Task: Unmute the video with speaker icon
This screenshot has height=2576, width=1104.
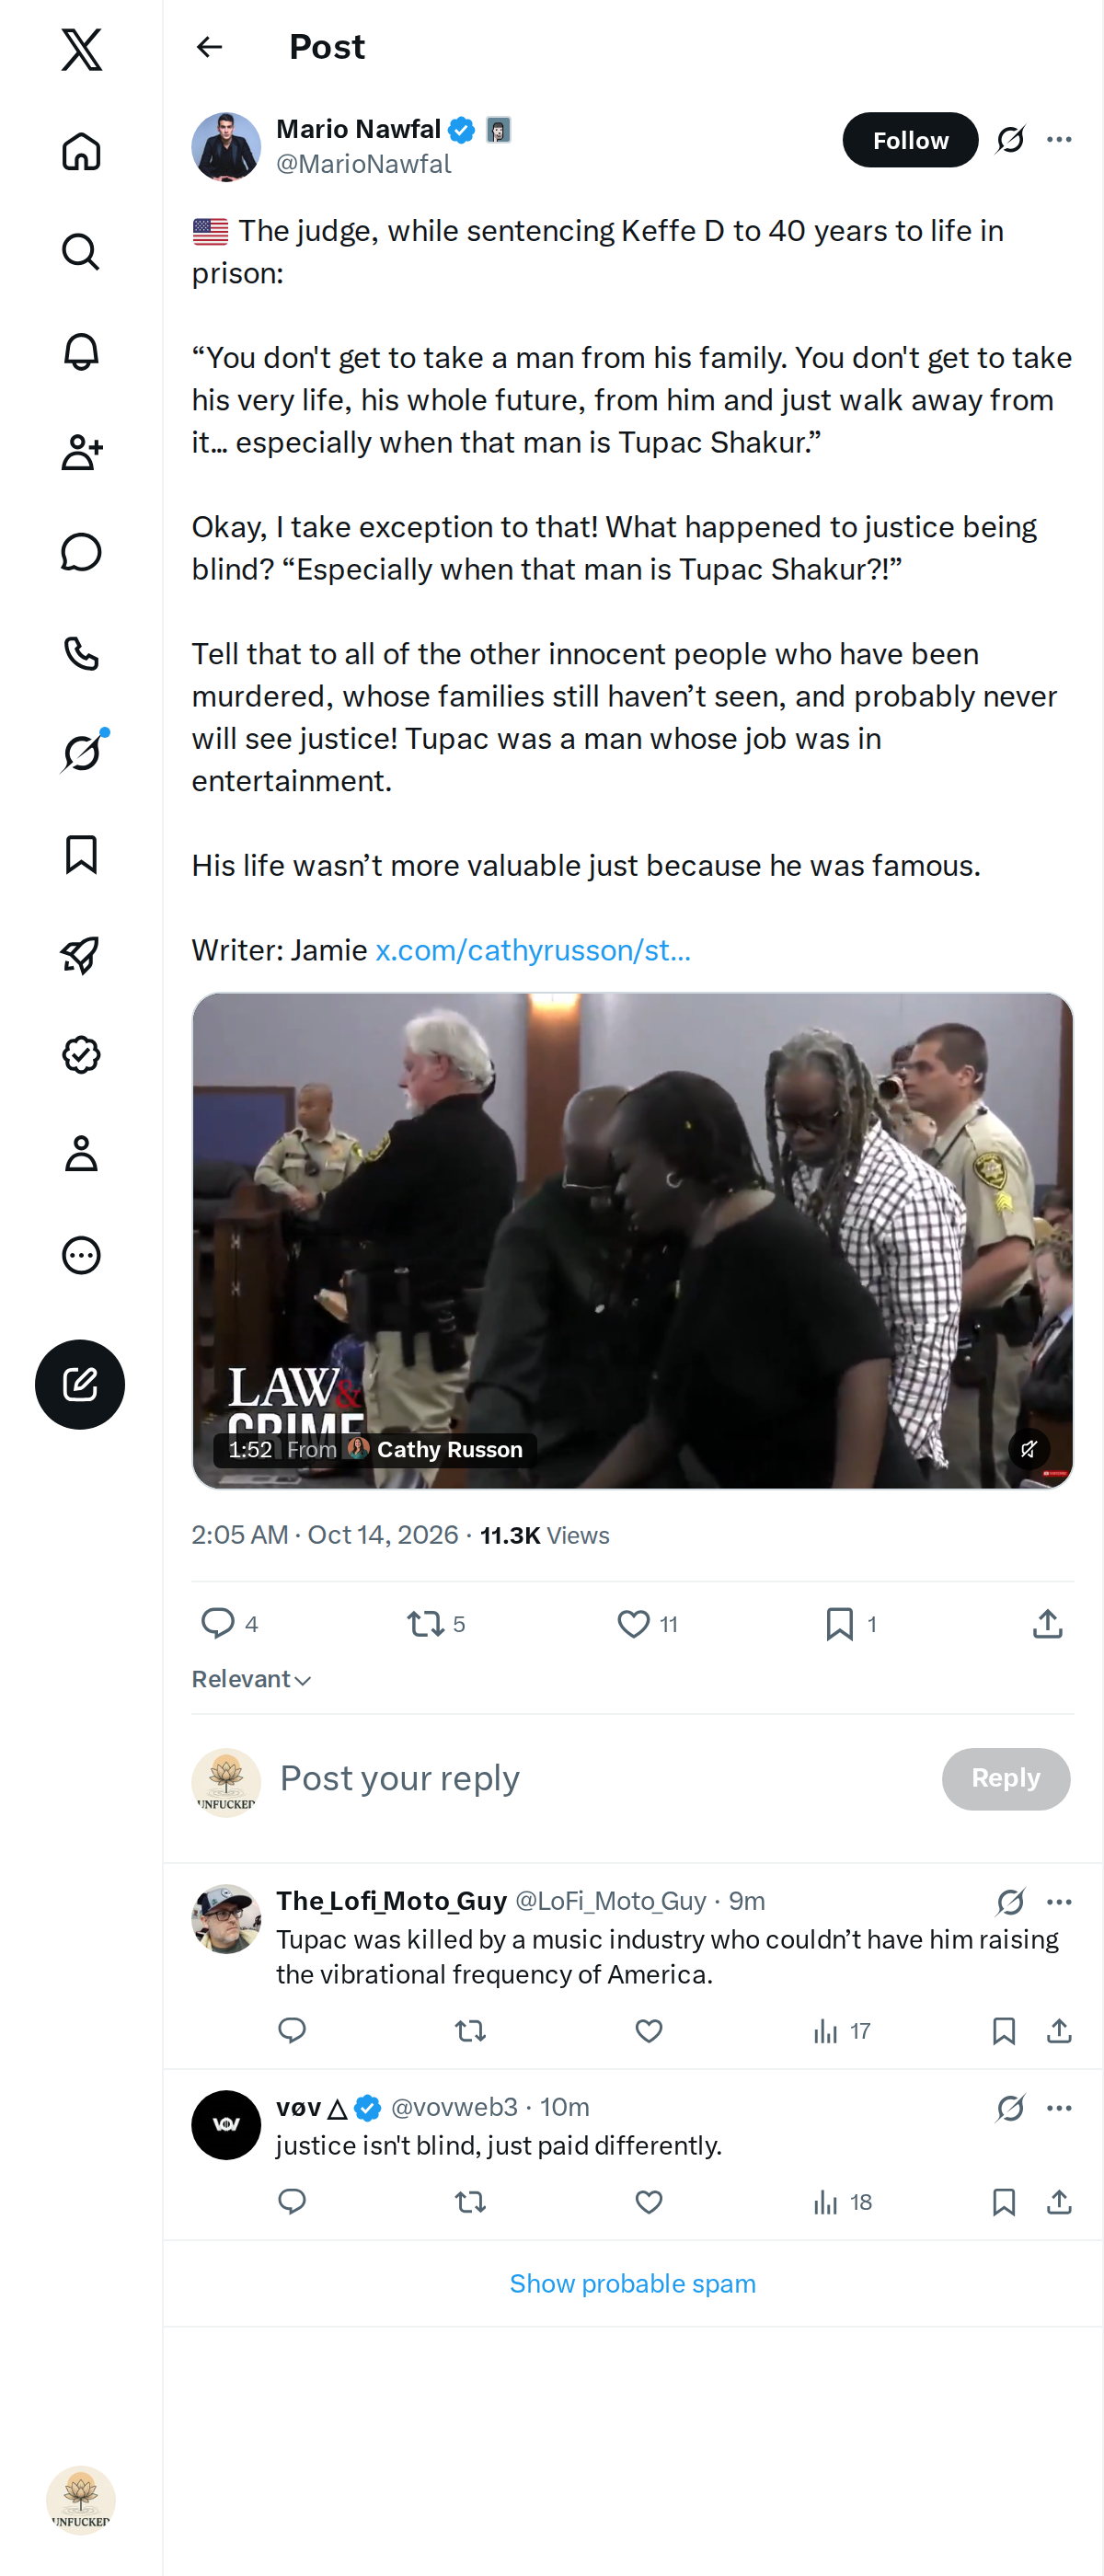Action: 1028,1449
